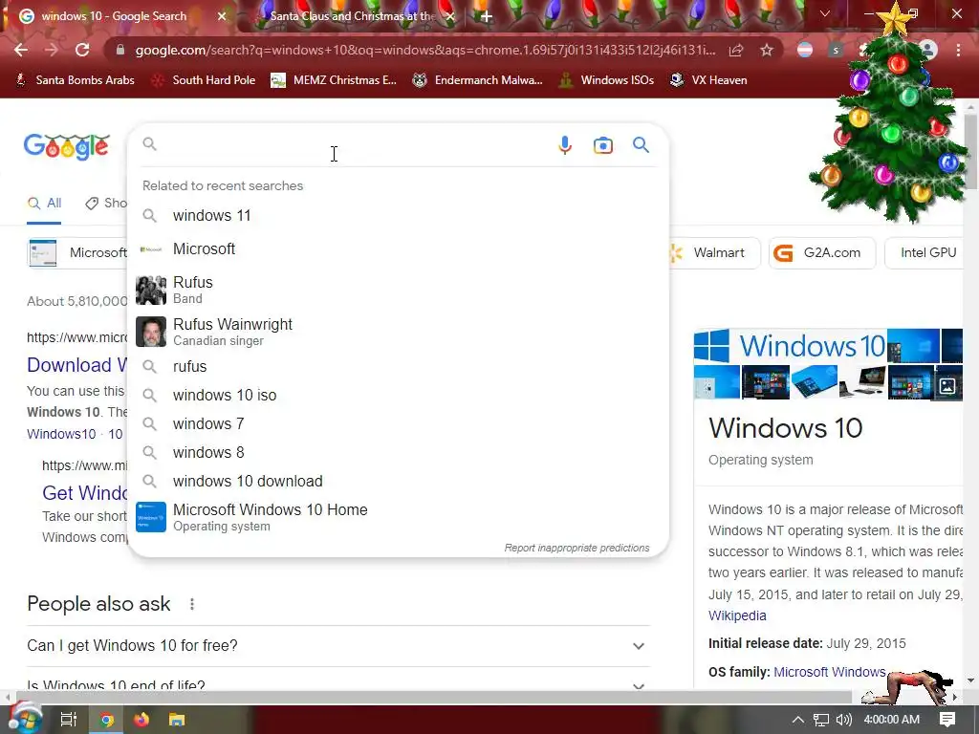Click the share page icon in address bar
Image resolution: width=979 pixels, height=734 pixels.
(x=735, y=50)
